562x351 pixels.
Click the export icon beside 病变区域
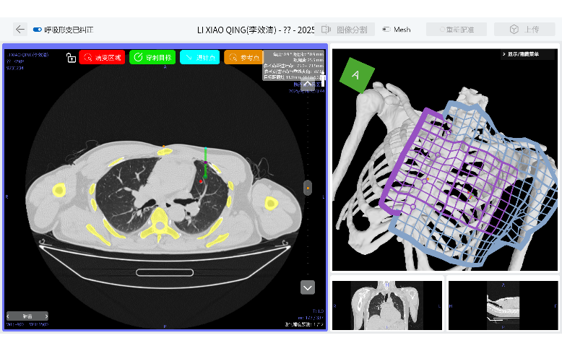pos(71,58)
